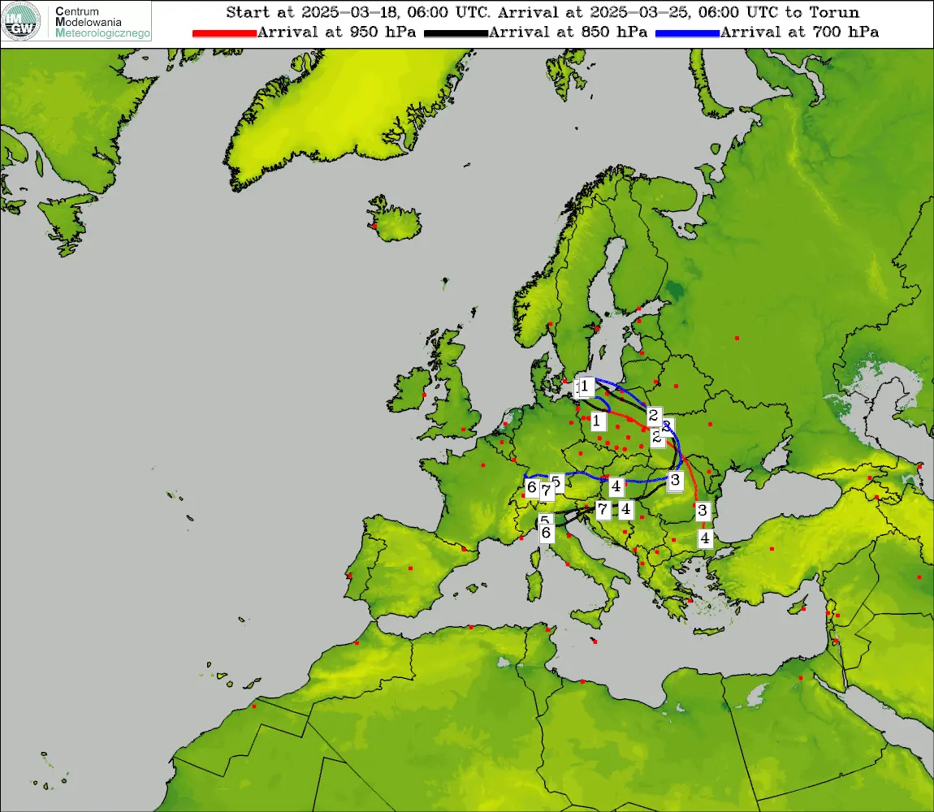Click the 'Start at 2025-03-18, 06:00 UTC' title
The image size is (934, 812).
point(358,12)
